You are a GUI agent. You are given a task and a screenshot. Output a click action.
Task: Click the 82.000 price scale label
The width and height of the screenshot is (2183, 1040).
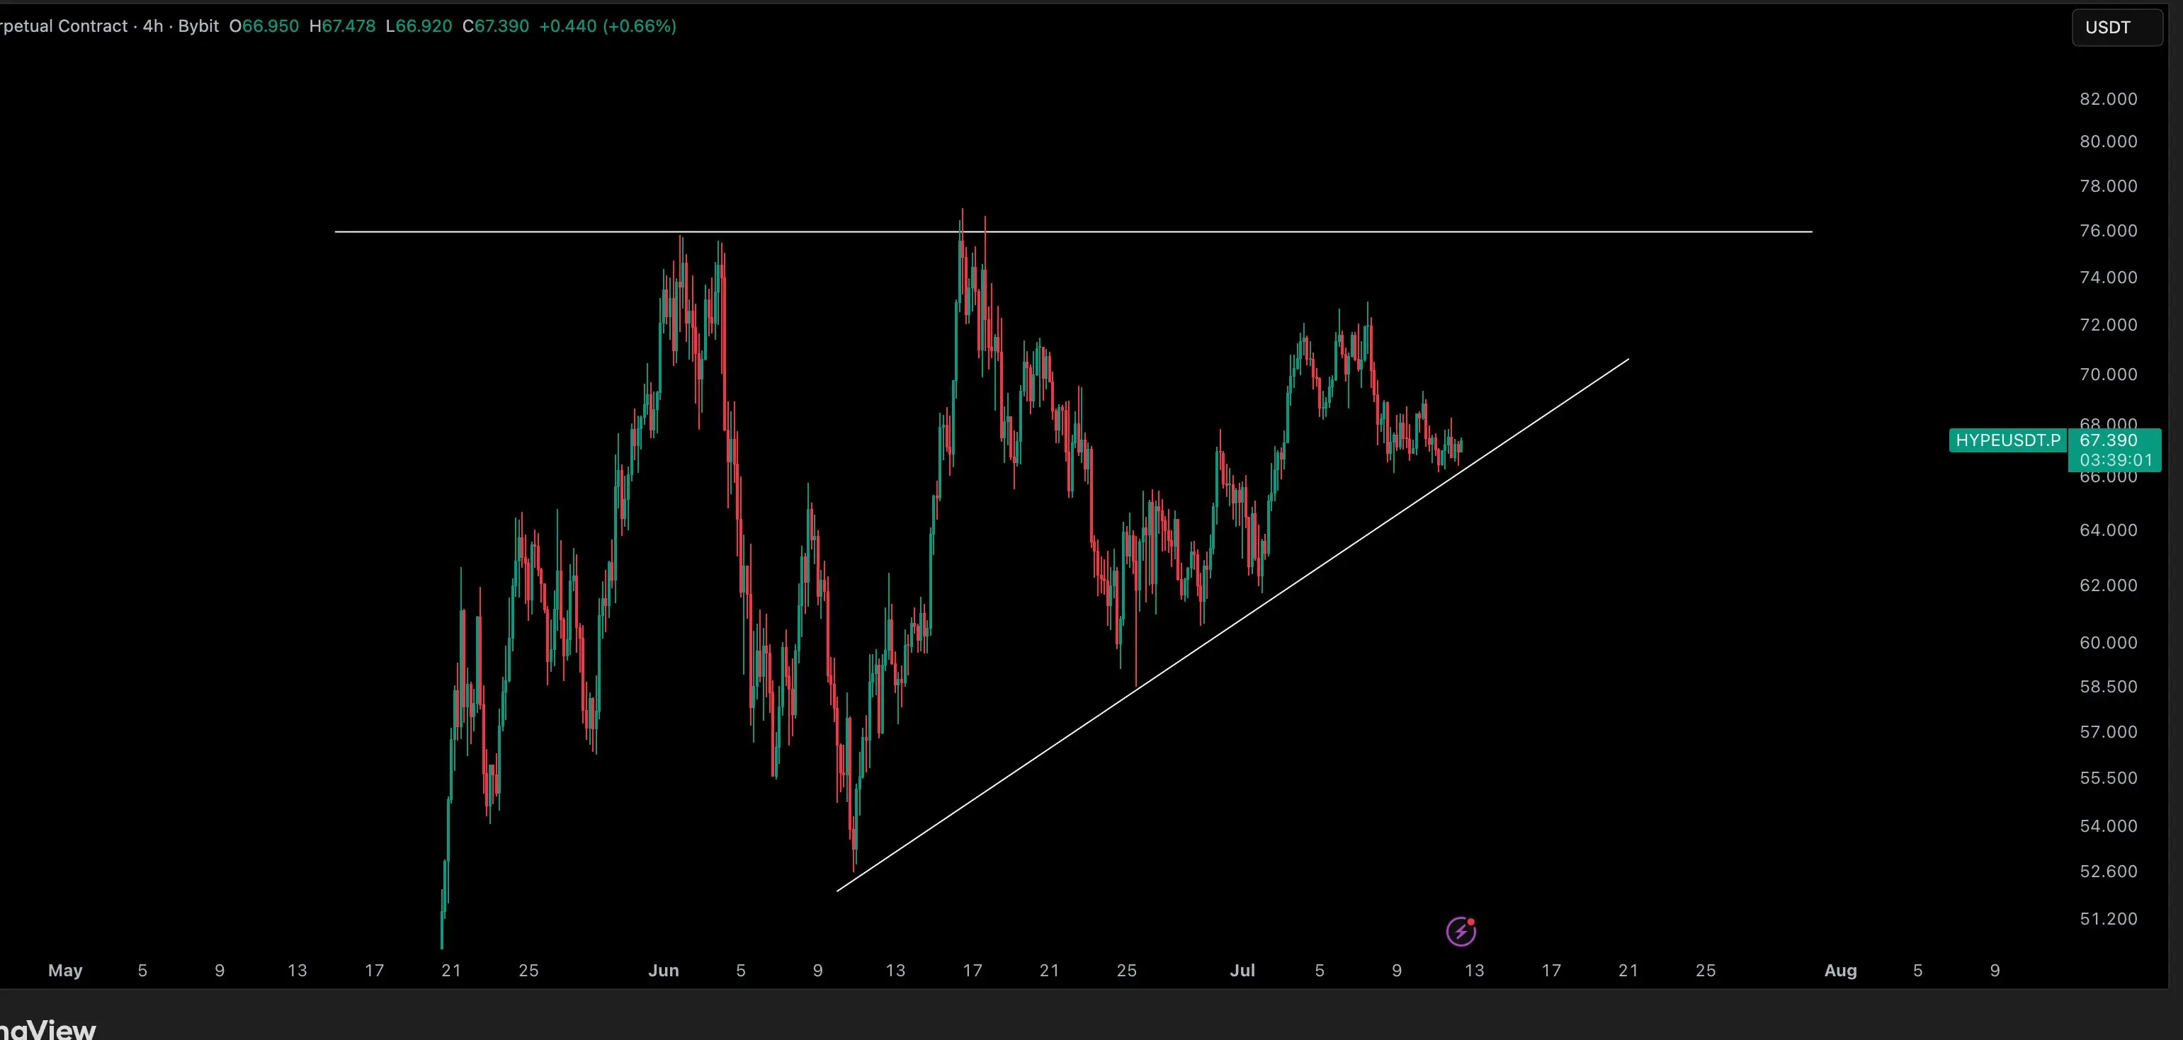2109,99
